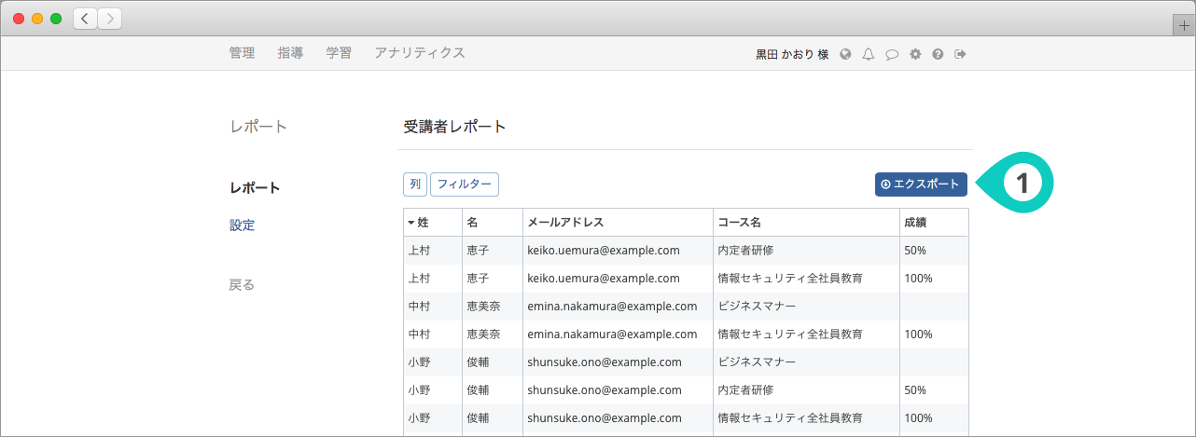Click the browser forward arrow button
The width and height of the screenshot is (1196, 437).
pos(109,18)
